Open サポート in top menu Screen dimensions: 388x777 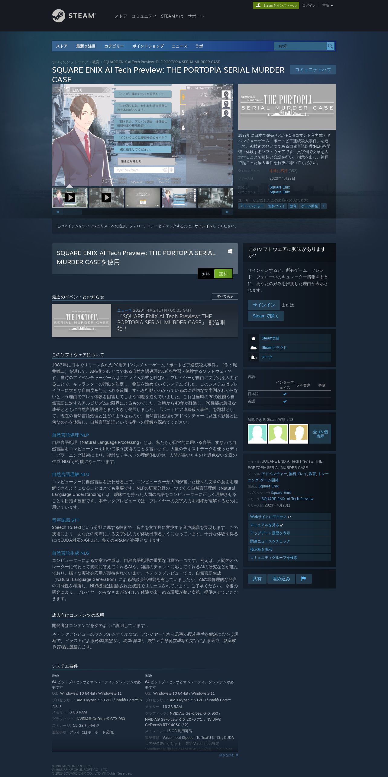click(x=196, y=16)
